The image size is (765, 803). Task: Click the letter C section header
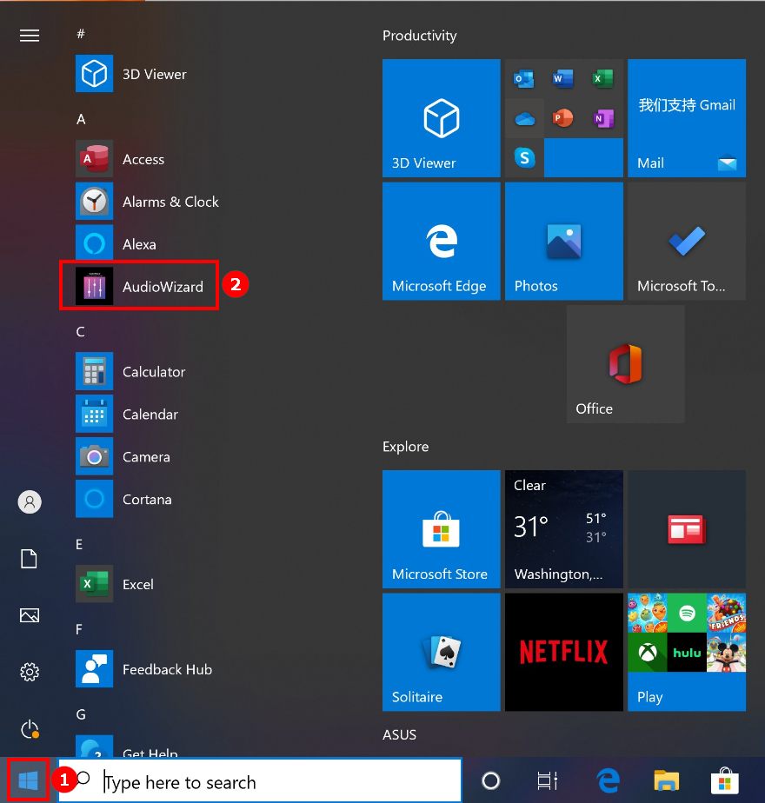pyautogui.click(x=81, y=332)
